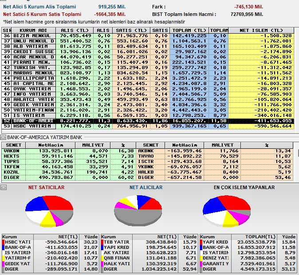Click Net Satici 5 Kurum Satis Toplami label

pos(42,15)
